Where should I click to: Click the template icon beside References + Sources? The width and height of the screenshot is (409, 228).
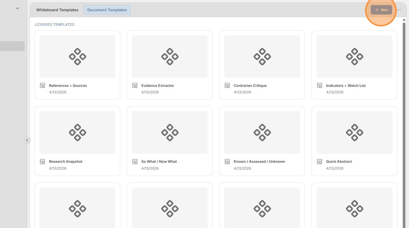pos(42,85)
